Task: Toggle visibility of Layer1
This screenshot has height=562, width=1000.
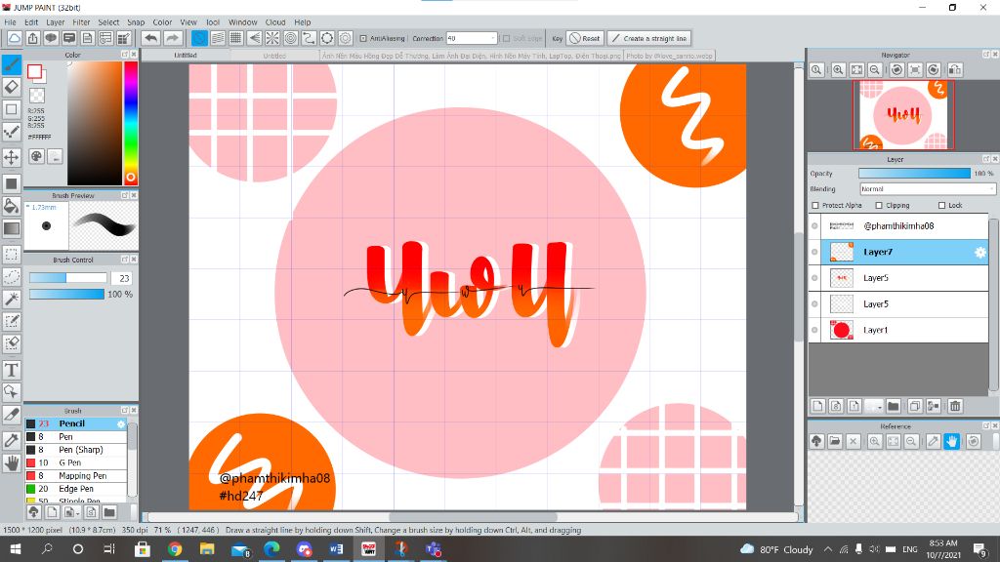Action: (x=814, y=330)
